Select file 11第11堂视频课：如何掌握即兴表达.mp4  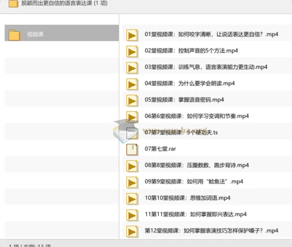(x=196, y=214)
